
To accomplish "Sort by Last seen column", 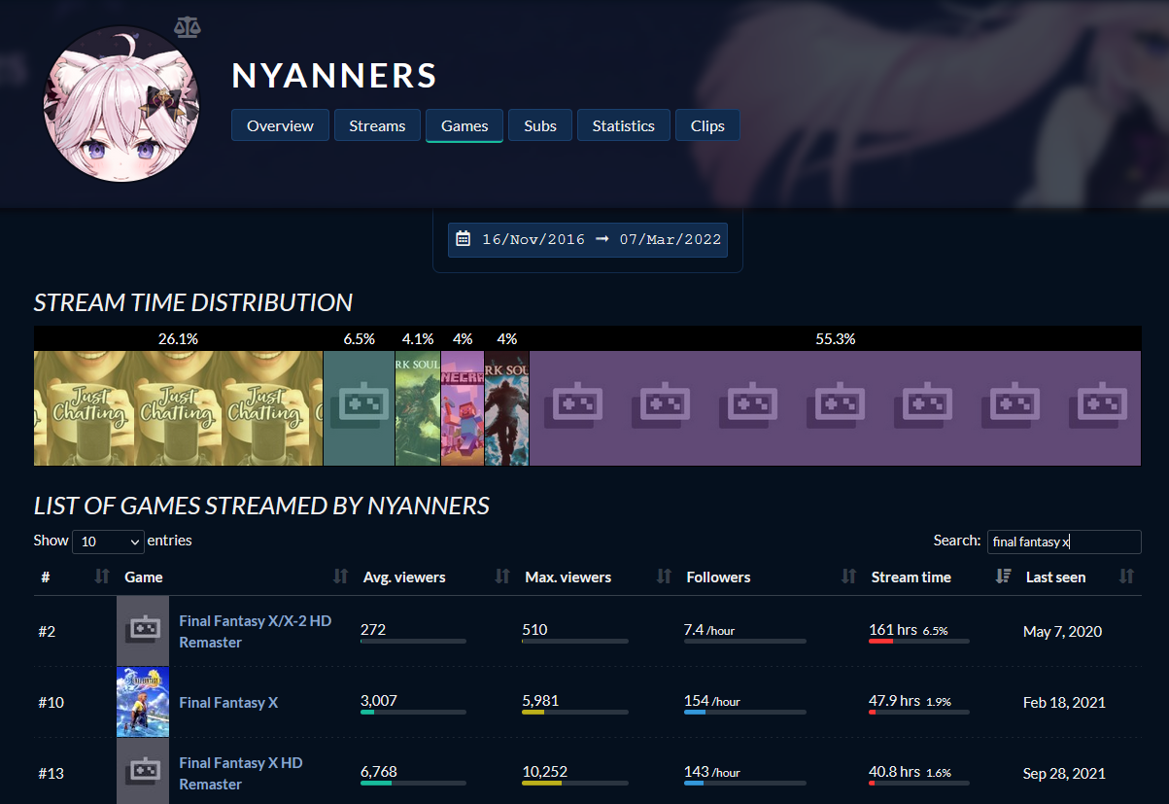I will click(1079, 577).
